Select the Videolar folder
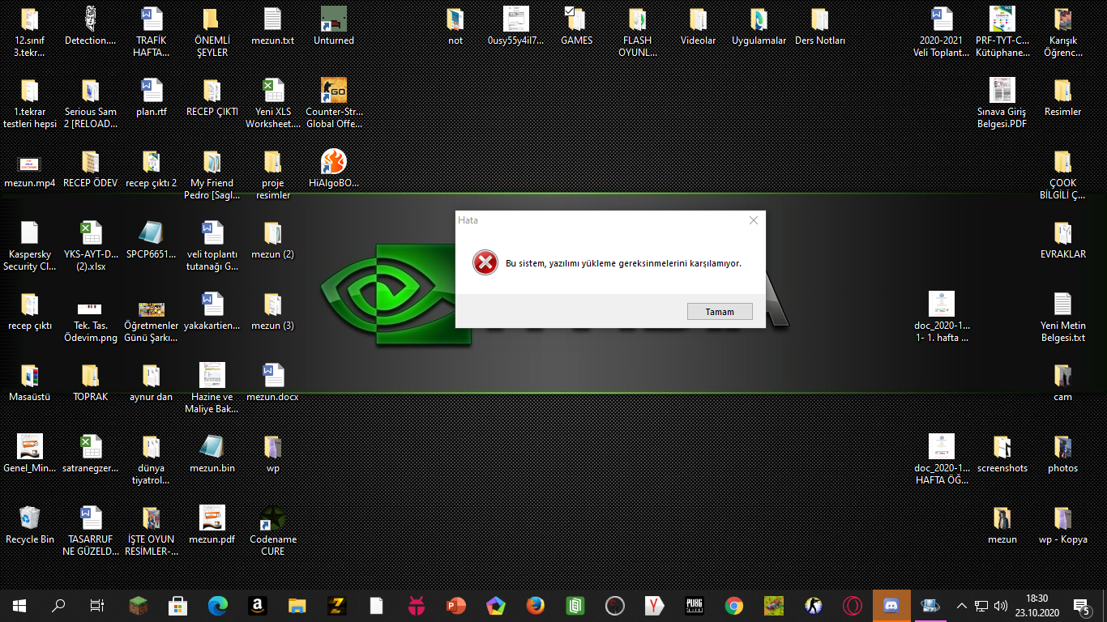Image resolution: width=1107 pixels, height=622 pixels. tap(699, 26)
